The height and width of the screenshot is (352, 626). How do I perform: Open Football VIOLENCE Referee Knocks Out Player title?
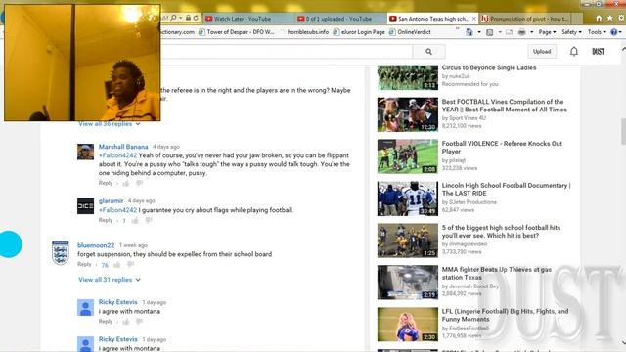(502, 148)
